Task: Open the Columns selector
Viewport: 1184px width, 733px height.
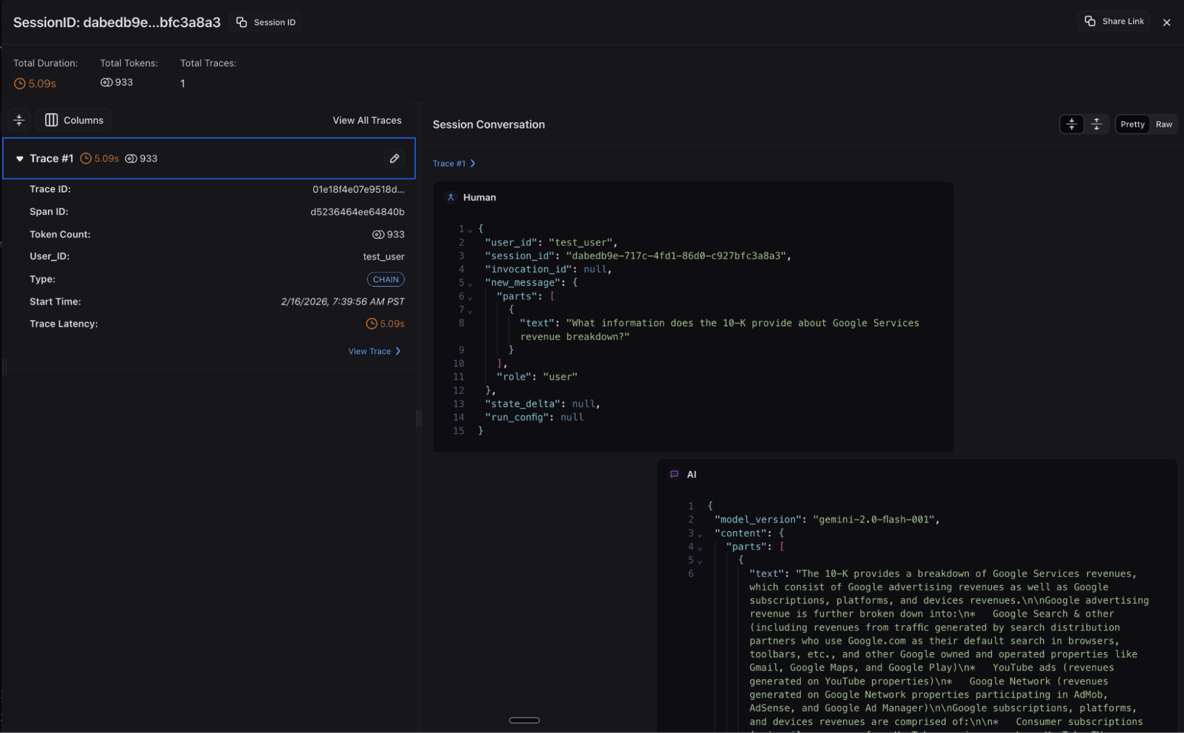Action: [x=74, y=120]
